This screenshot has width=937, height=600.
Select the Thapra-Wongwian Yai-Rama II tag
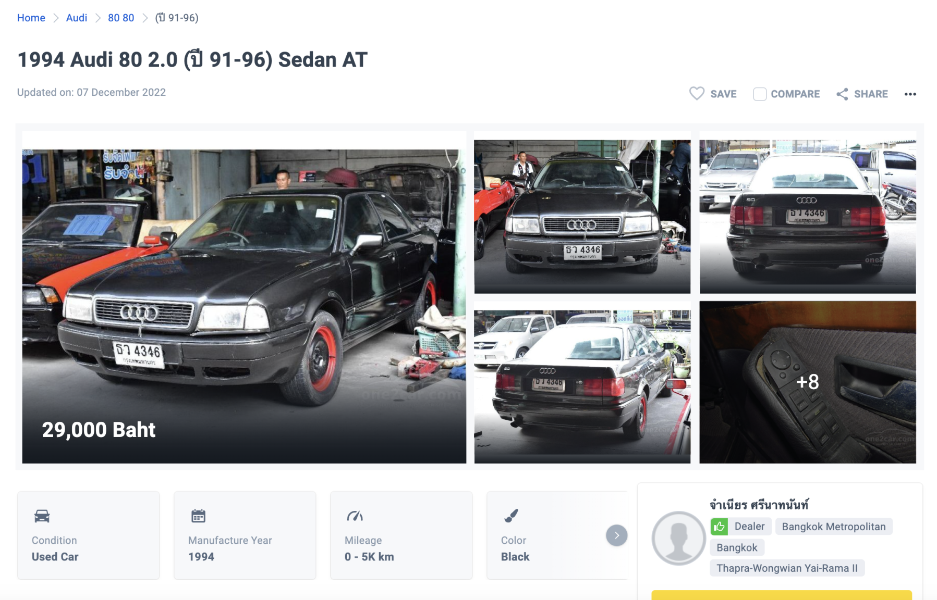tap(787, 568)
